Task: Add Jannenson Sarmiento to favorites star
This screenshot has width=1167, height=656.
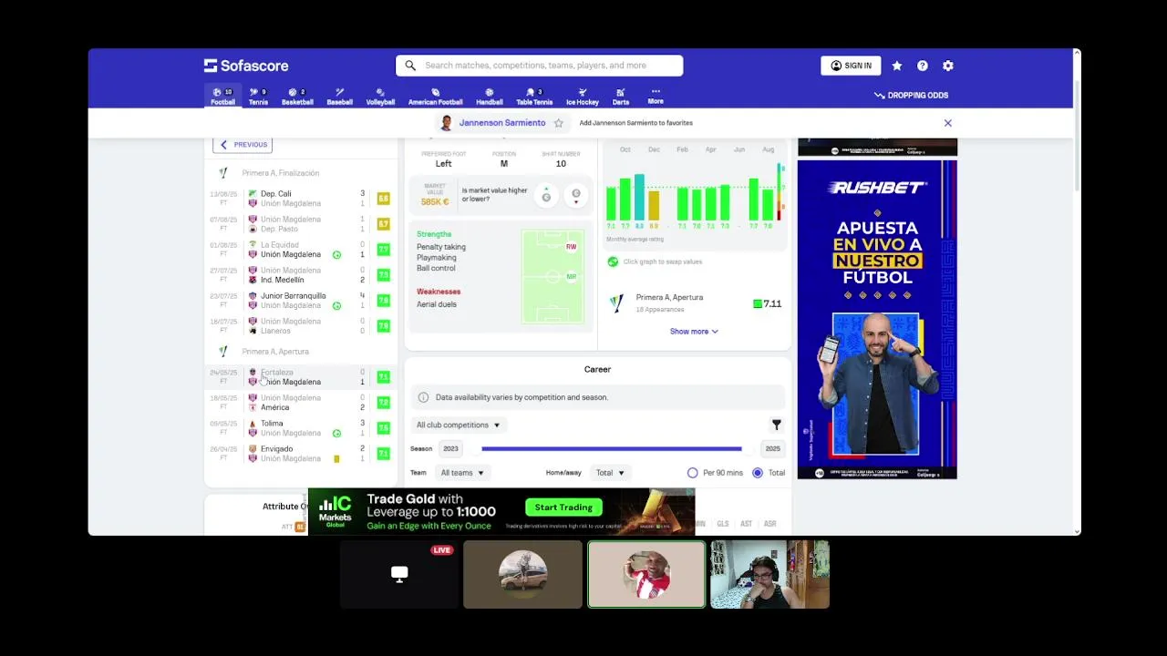Action: click(559, 123)
